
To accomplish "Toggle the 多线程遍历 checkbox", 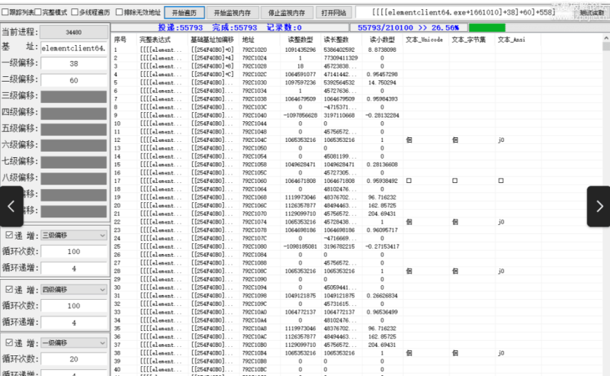I will [79, 13].
